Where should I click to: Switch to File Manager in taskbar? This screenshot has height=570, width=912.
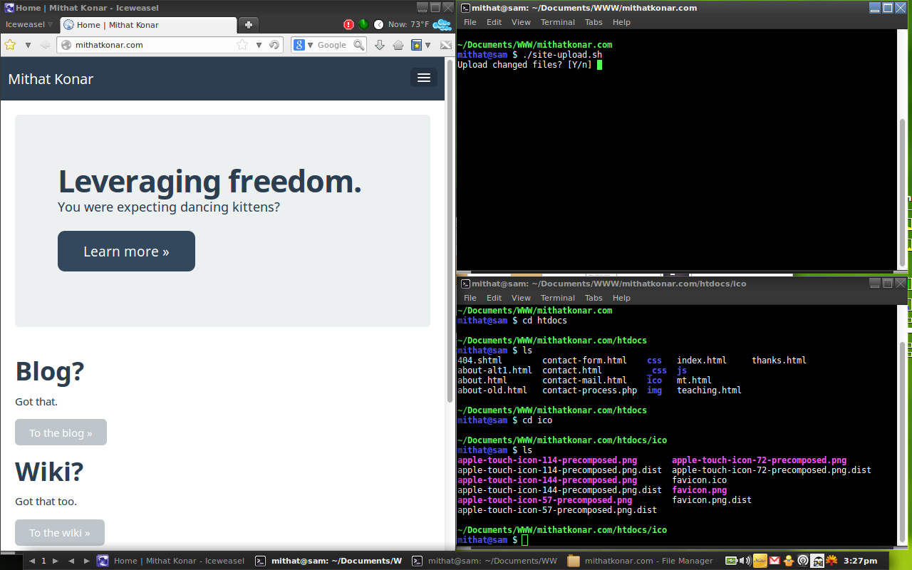click(x=641, y=561)
